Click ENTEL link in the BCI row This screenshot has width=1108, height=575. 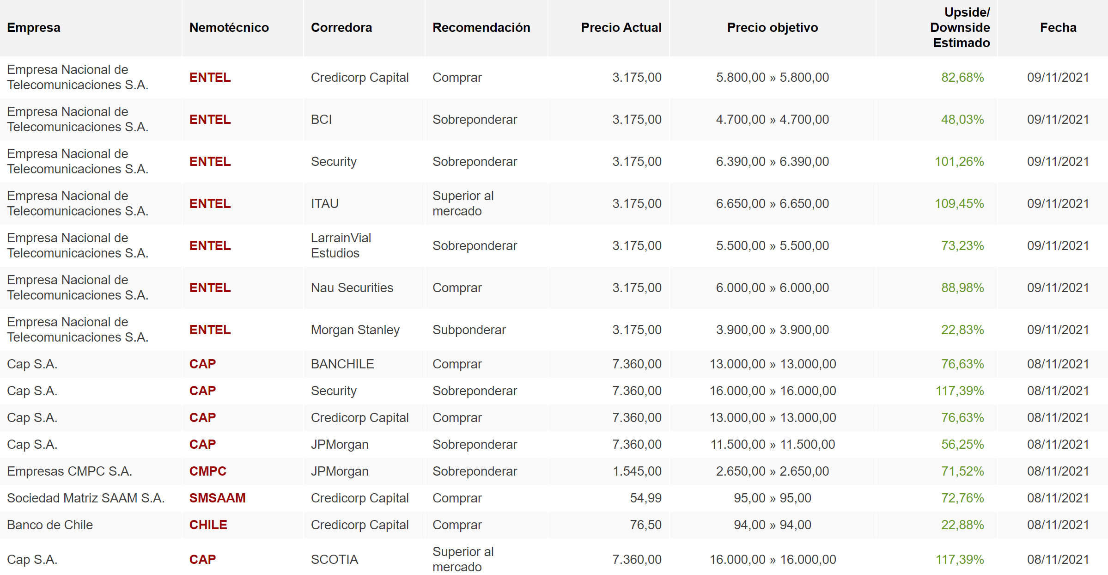coord(210,119)
